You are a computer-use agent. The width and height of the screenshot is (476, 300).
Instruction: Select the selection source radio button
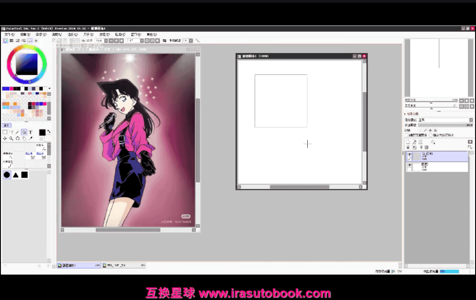pos(431,135)
